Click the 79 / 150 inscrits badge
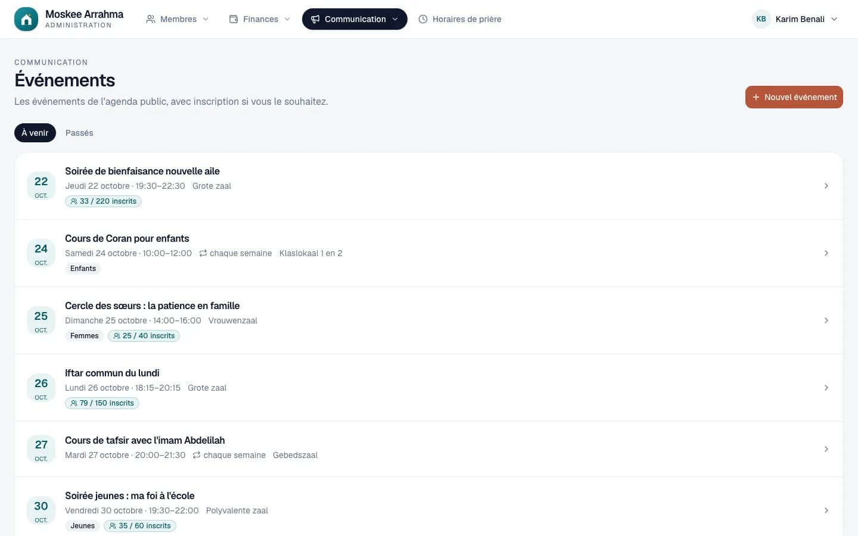The width and height of the screenshot is (858, 536). tap(102, 403)
